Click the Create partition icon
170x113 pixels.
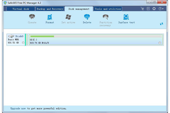click(x=32, y=17)
